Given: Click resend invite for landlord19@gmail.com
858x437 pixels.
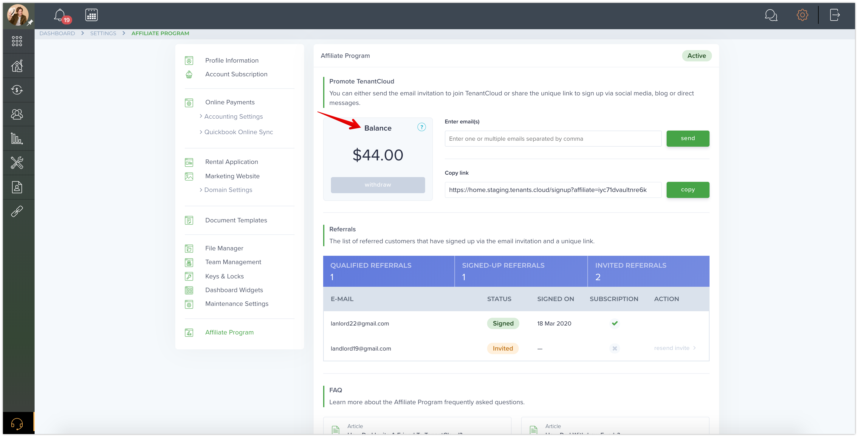Looking at the screenshot, I should tap(675, 348).
